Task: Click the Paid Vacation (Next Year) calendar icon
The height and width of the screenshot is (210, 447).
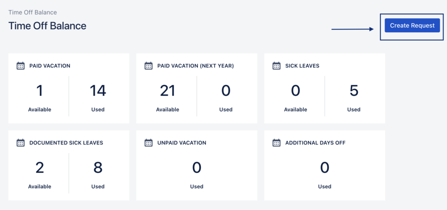Action: [148, 66]
